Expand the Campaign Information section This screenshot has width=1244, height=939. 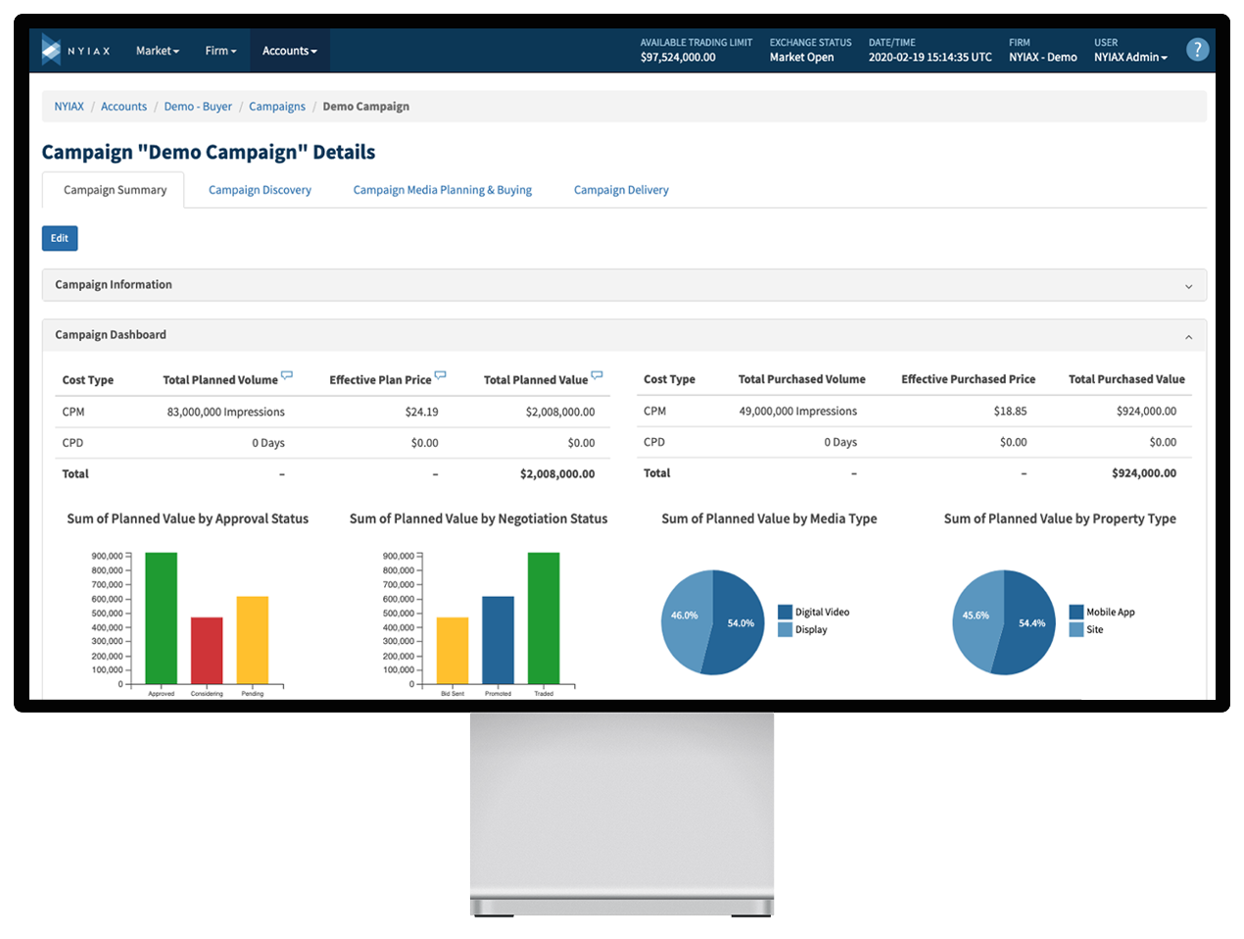[x=624, y=285]
